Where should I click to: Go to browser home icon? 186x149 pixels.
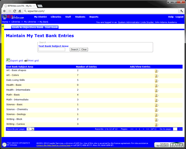click(20, 11)
